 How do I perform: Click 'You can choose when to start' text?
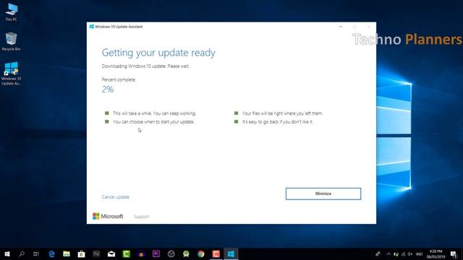[x=153, y=122]
